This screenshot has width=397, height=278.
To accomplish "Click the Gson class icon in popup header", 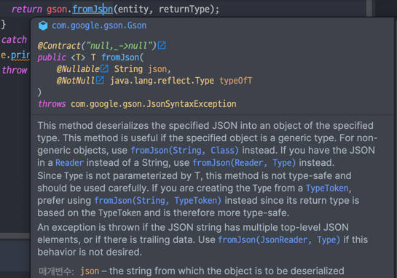I will [x=43, y=25].
